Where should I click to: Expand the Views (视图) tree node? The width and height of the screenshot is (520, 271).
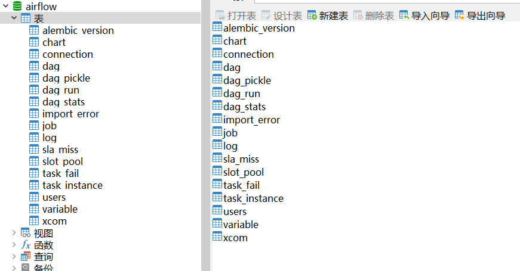[14, 233]
